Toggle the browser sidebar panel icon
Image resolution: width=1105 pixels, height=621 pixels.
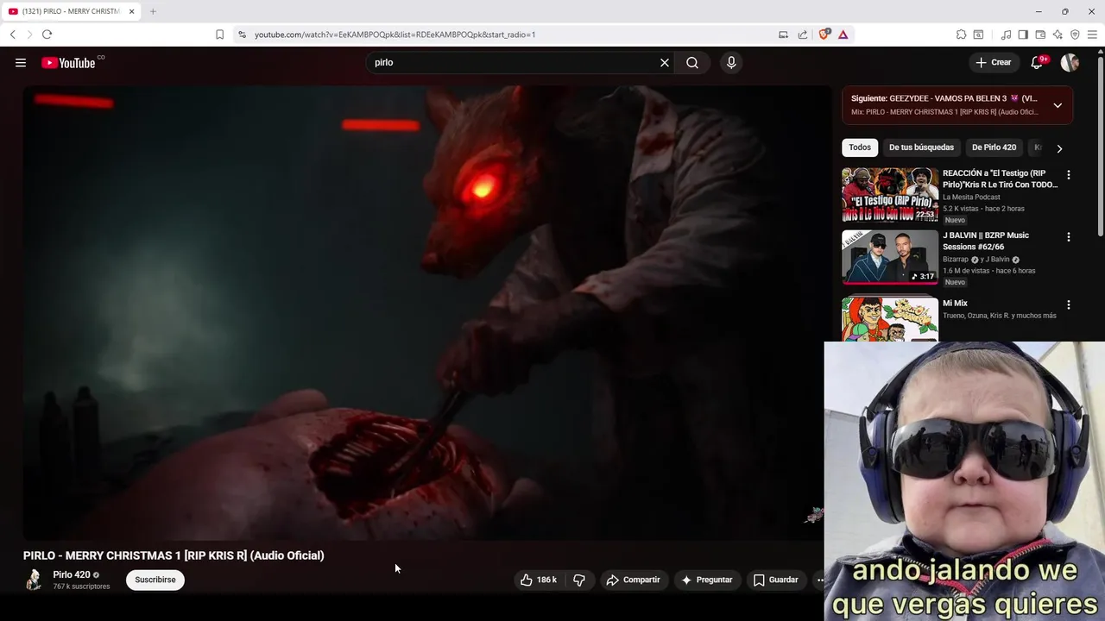1023,34
